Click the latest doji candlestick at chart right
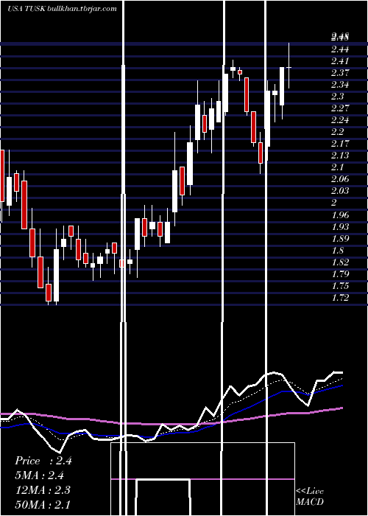 click(289, 67)
